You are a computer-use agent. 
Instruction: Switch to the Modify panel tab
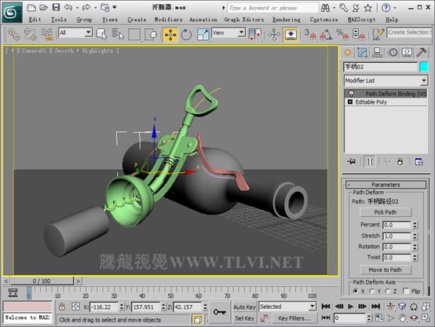click(362, 53)
